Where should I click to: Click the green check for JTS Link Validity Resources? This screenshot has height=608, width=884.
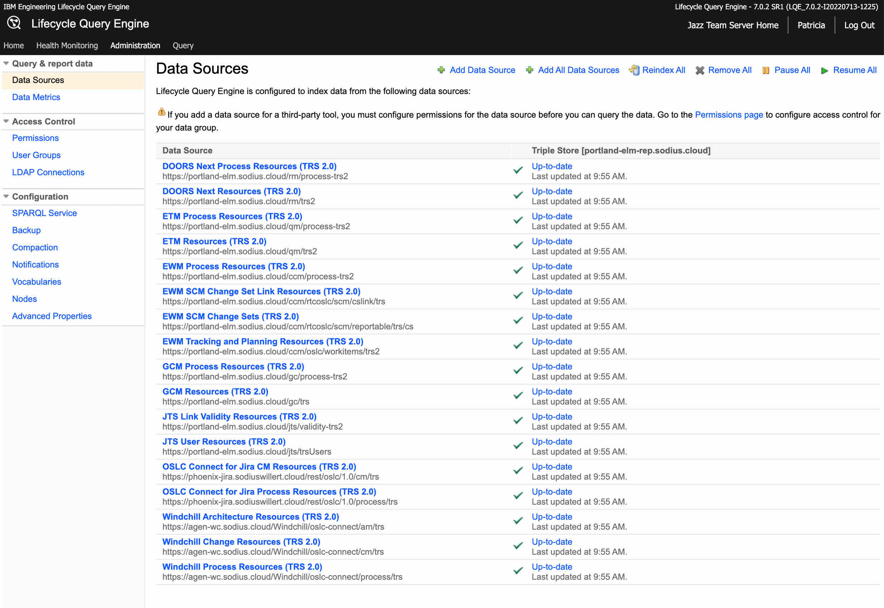(518, 421)
